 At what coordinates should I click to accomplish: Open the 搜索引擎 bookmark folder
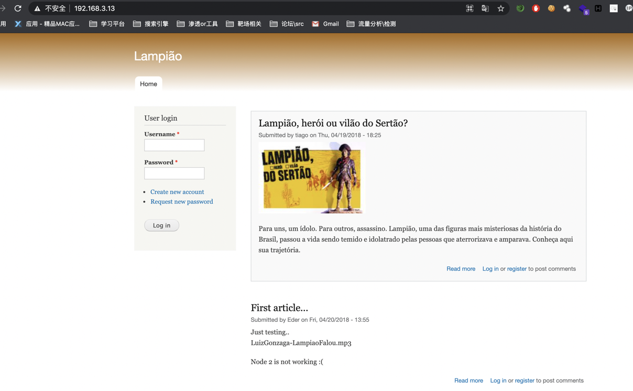pos(151,24)
